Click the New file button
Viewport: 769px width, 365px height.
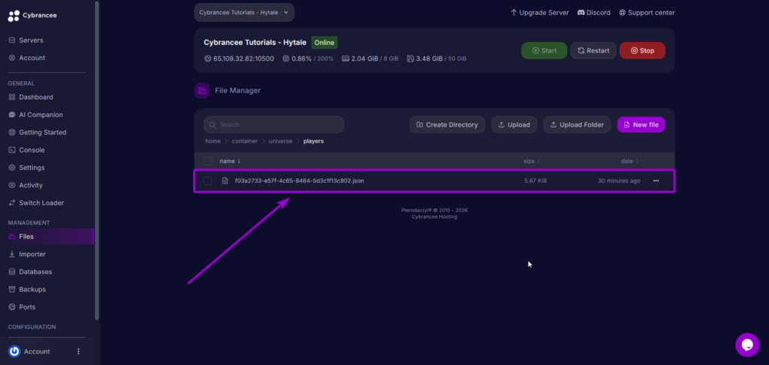coord(641,125)
